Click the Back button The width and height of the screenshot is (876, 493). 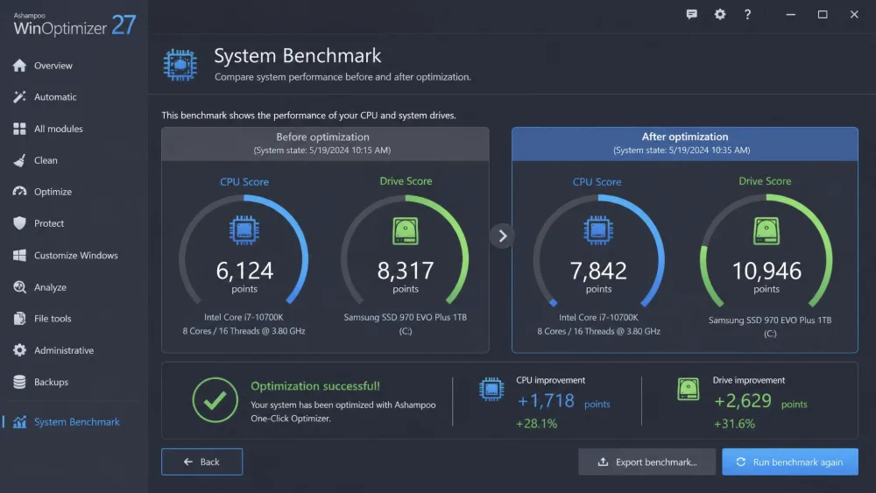(x=201, y=461)
